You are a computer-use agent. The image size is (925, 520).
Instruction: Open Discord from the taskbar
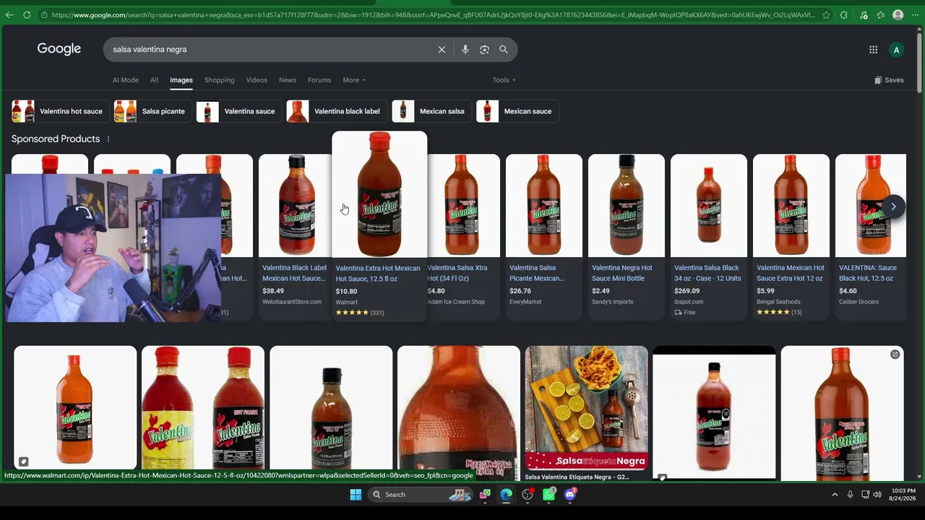[570, 495]
